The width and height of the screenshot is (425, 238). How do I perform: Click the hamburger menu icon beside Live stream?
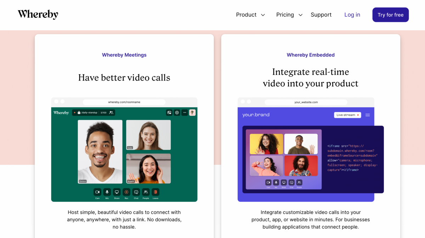(x=368, y=115)
